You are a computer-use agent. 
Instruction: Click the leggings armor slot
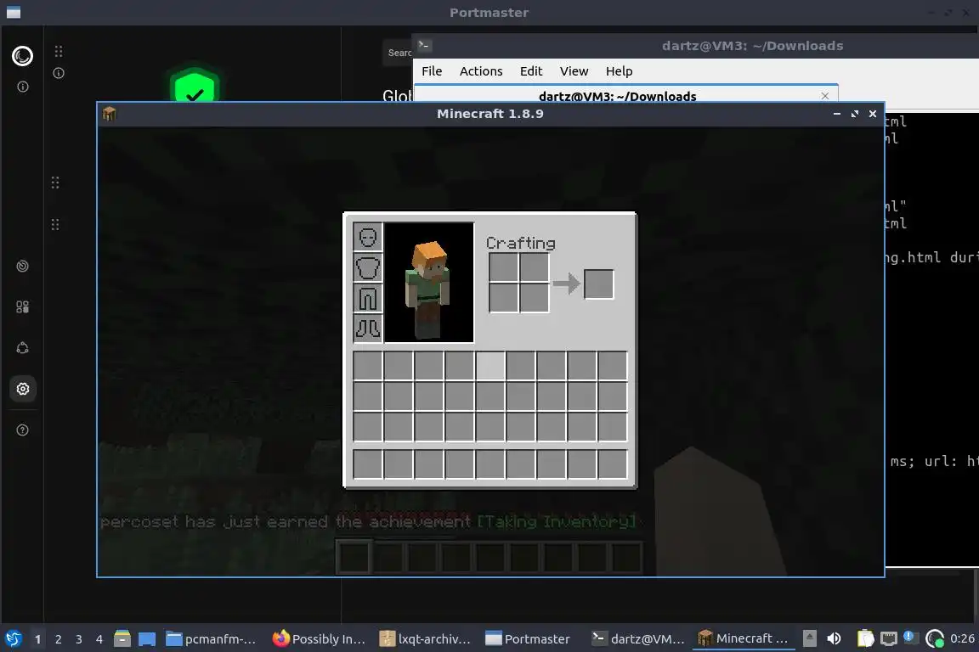(368, 298)
